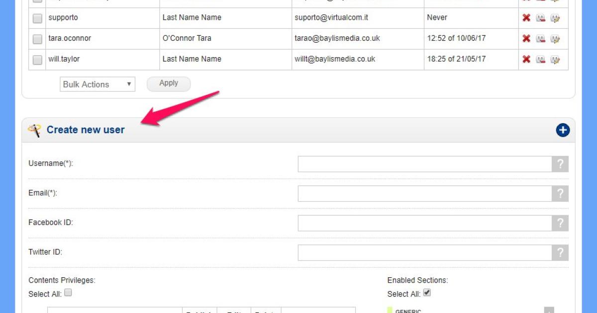Click red delete X for tara.oconnor
Screen dimensions: 597x313
526,39
